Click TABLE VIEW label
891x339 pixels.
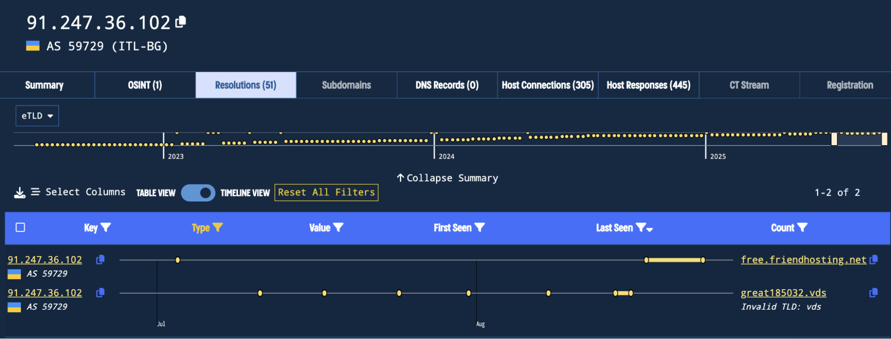click(x=156, y=193)
